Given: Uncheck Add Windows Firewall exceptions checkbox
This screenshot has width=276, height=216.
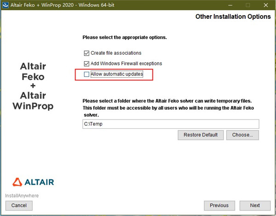Looking at the screenshot, I should (x=86, y=64).
